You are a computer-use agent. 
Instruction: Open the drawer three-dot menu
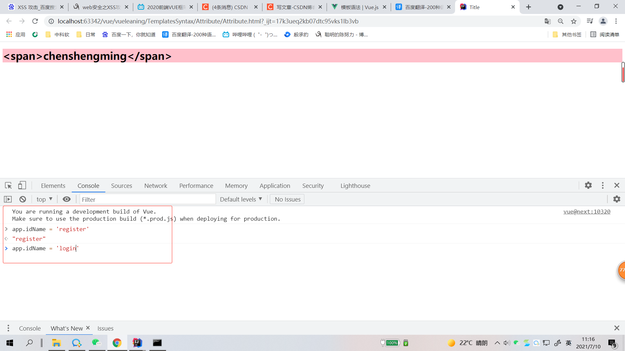8,328
